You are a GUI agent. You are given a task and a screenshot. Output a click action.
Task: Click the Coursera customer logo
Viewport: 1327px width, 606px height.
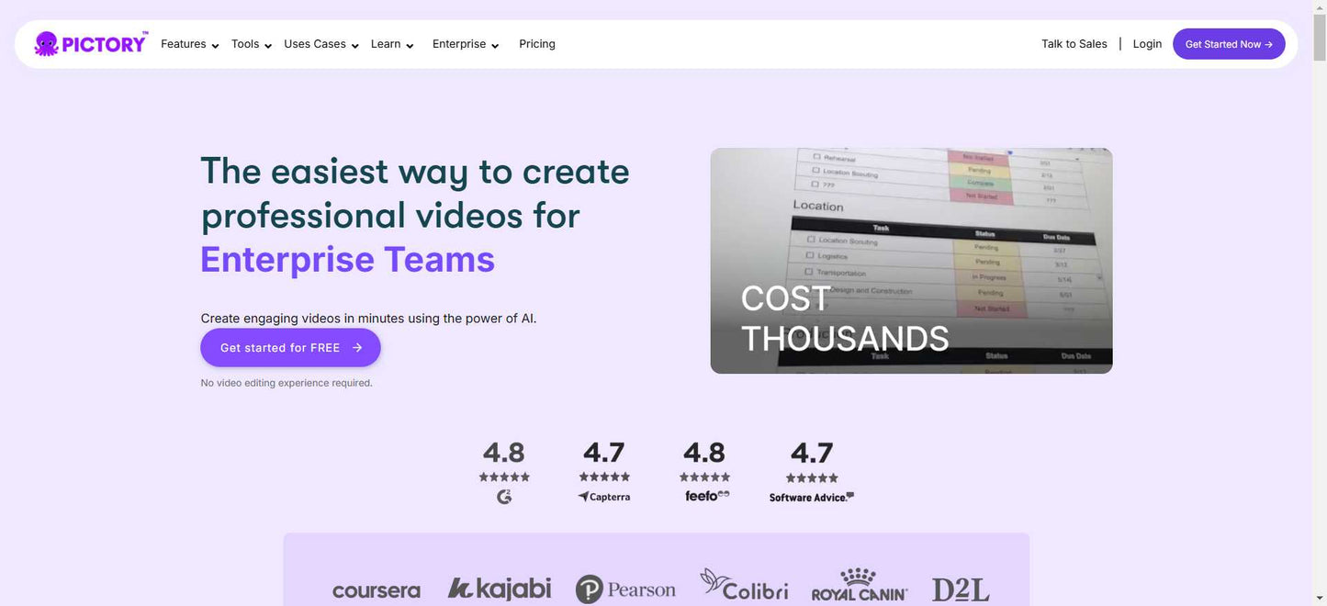377,590
